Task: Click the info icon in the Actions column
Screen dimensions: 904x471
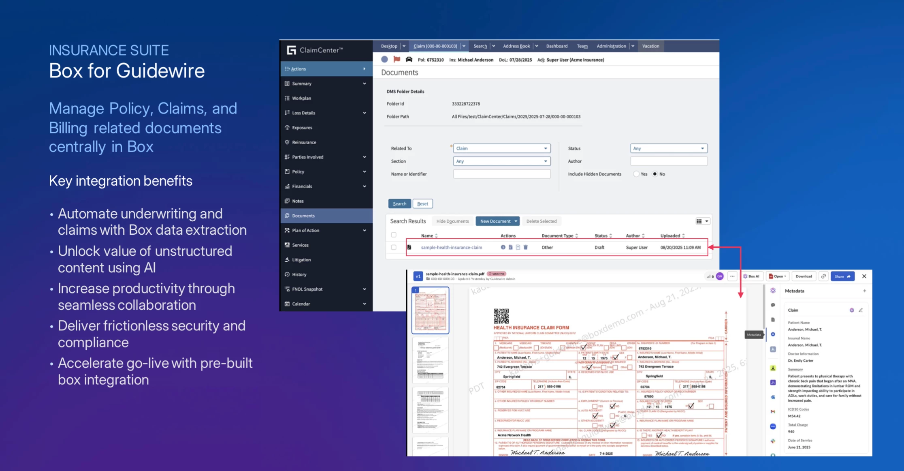Action: [x=503, y=247]
